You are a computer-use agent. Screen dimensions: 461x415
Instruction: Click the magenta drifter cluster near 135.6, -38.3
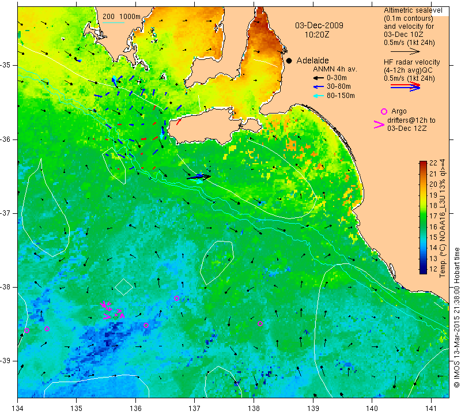pyautogui.click(x=112, y=310)
